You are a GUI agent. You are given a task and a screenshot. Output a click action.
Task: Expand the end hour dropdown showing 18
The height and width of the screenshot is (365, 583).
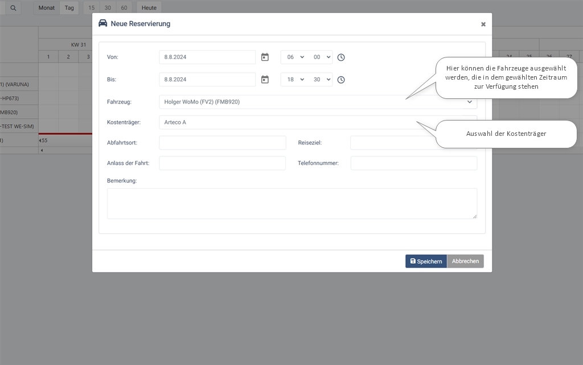[x=294, y=80]
